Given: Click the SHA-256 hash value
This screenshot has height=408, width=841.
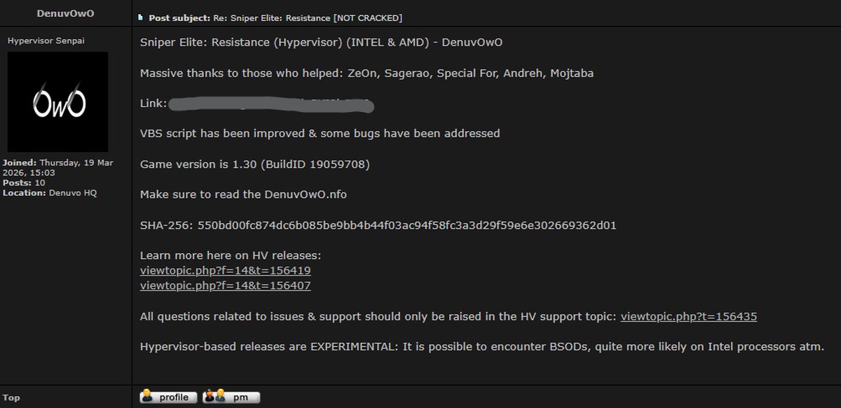Looking at the screenshot, I should [x=407, y=225].
